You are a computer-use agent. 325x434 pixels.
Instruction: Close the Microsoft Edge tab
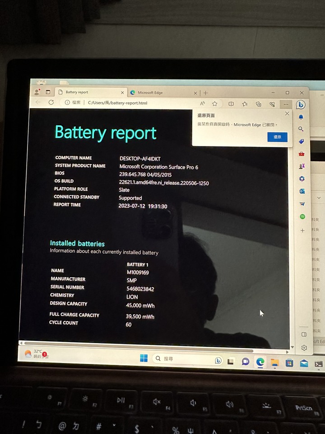[x=195, y=93]
